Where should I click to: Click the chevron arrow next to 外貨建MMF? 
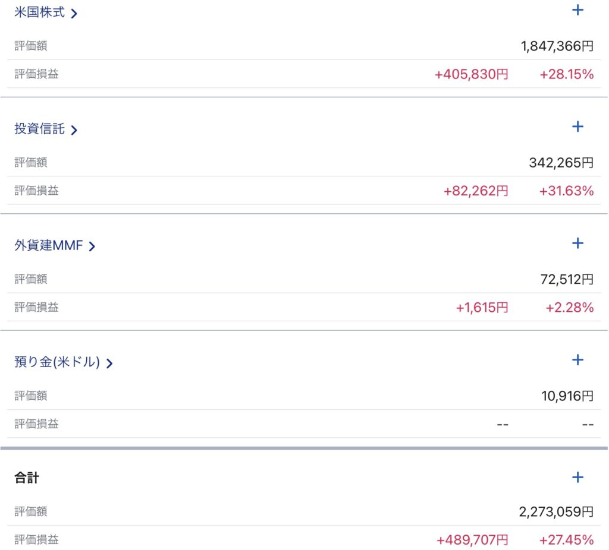(92, 246)
